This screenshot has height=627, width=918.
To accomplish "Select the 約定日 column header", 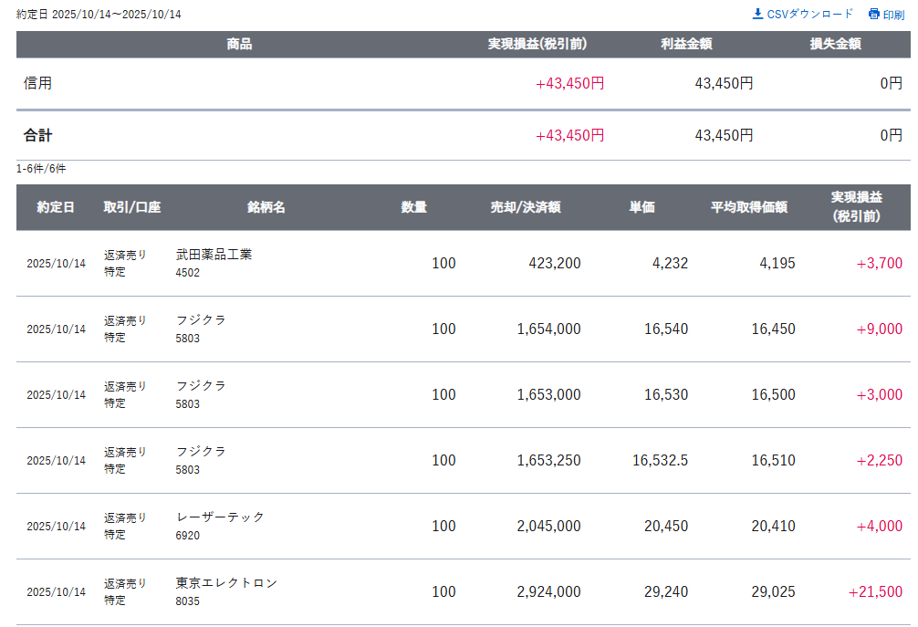I will (56, 207).
